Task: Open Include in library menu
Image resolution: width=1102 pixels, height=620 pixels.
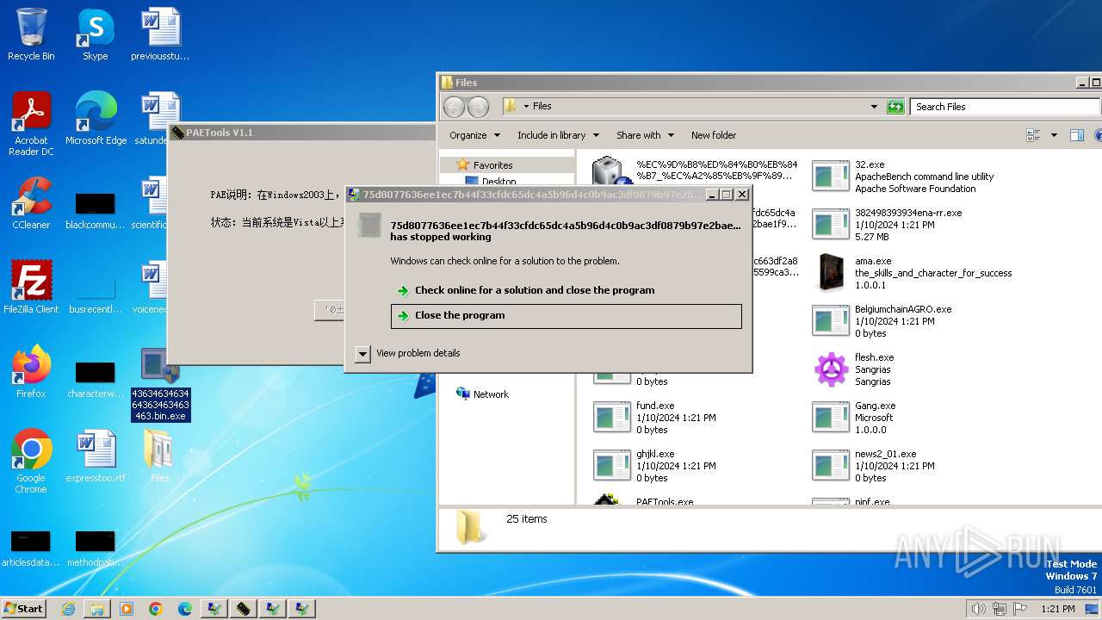Action: point(558,135)
